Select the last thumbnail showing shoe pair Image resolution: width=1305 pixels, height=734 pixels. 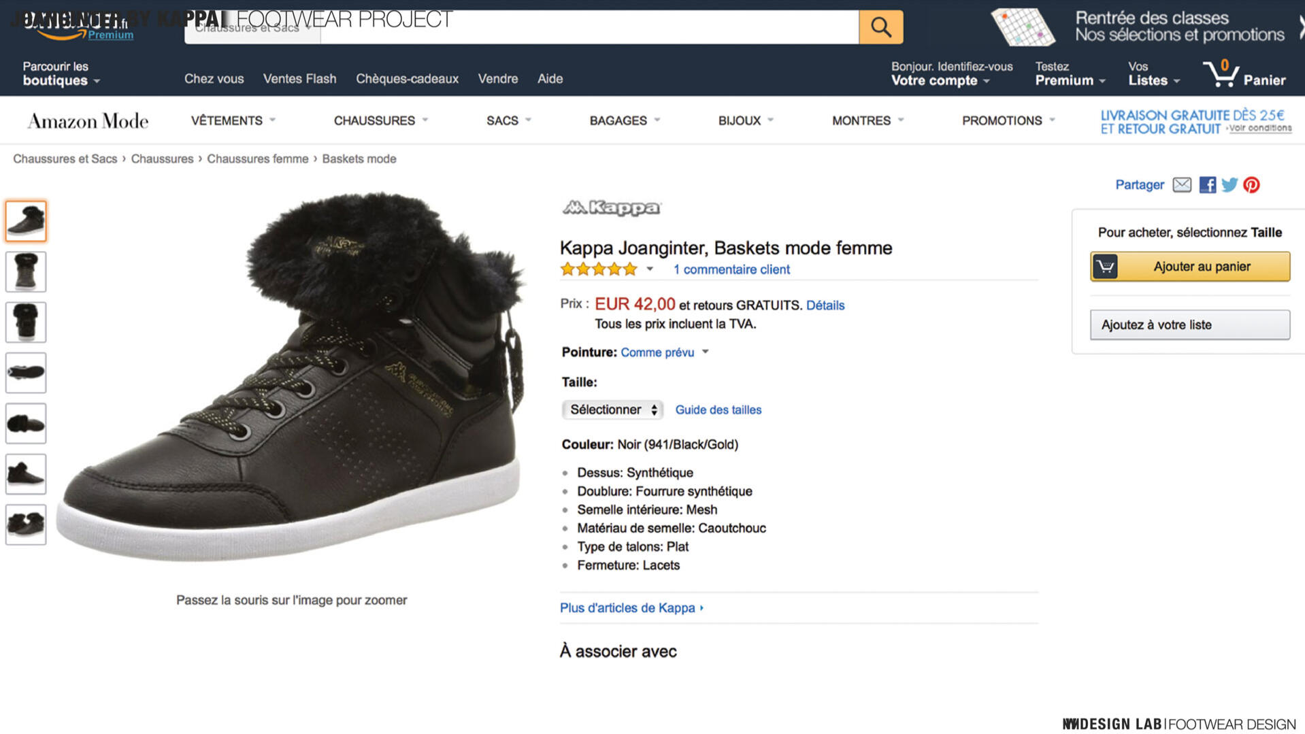26,524
